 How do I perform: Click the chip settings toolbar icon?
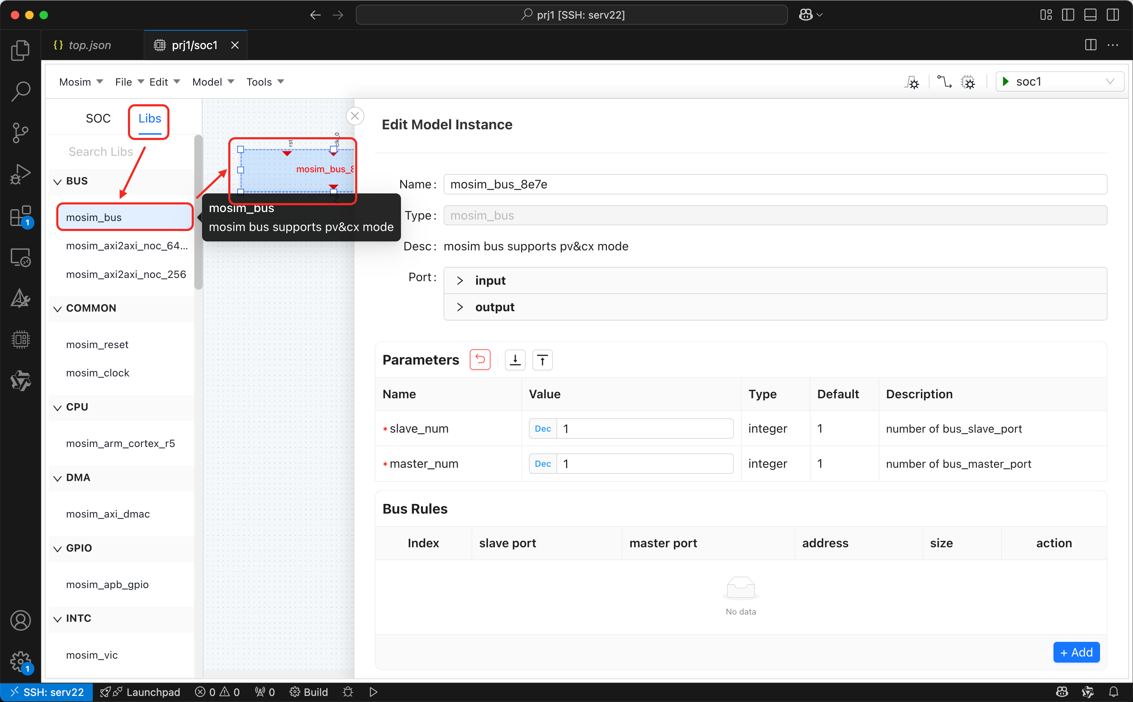(x=968, y=82)
